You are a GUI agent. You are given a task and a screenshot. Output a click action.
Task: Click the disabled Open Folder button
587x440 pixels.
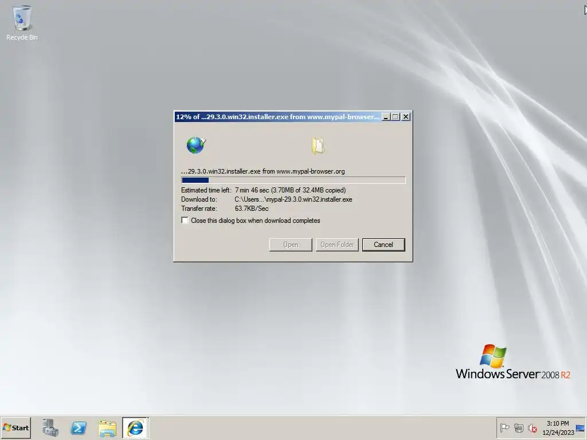[337, 245]
